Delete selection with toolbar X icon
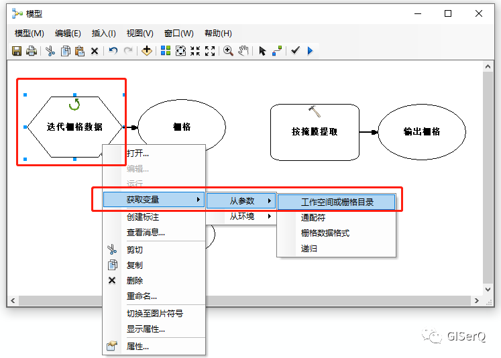The width and height of the screenshot is (501, 358). coord(95,51)
